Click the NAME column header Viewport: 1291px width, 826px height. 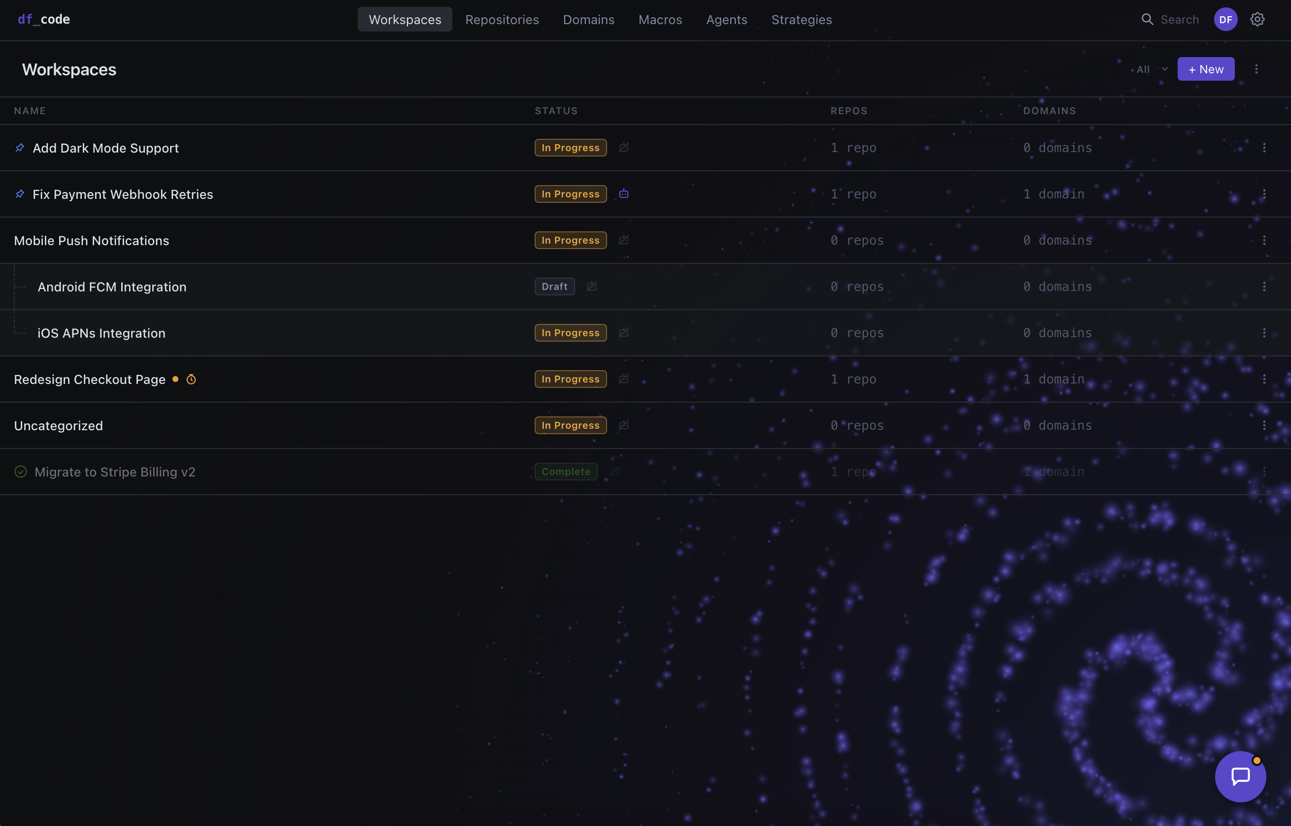[30, 111]
